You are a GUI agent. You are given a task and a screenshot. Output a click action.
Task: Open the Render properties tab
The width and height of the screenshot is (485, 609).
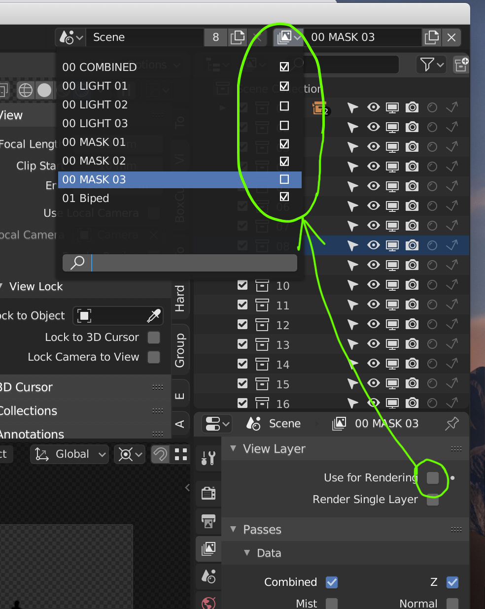pos(208,493)
